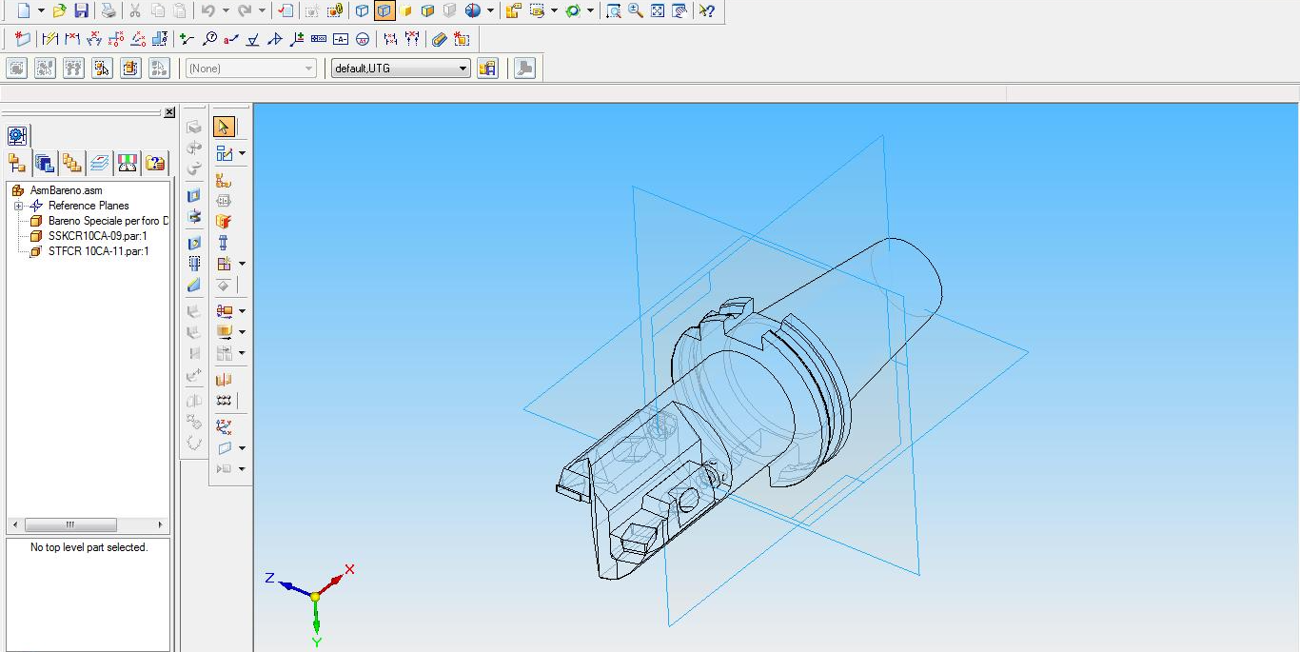This screenshot has width=1300, height=652.
Task: Toggle visible and hidden edges display
Action: pyautogui.click(x=384, y=10)
